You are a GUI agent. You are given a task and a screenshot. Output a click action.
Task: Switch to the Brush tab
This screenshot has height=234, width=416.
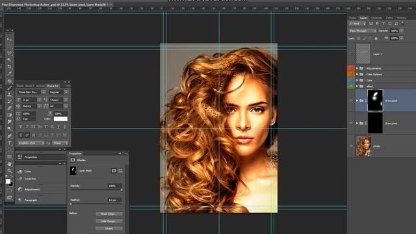click(20, 86)
